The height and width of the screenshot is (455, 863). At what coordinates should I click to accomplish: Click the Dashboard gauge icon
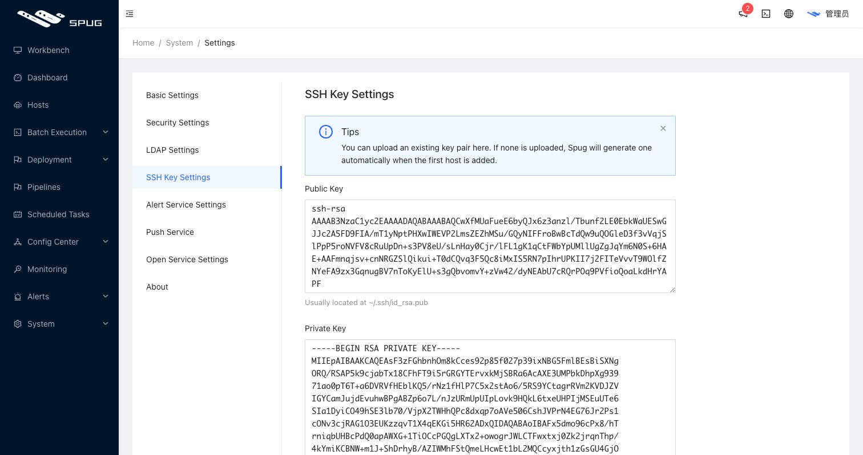point(18,78)
